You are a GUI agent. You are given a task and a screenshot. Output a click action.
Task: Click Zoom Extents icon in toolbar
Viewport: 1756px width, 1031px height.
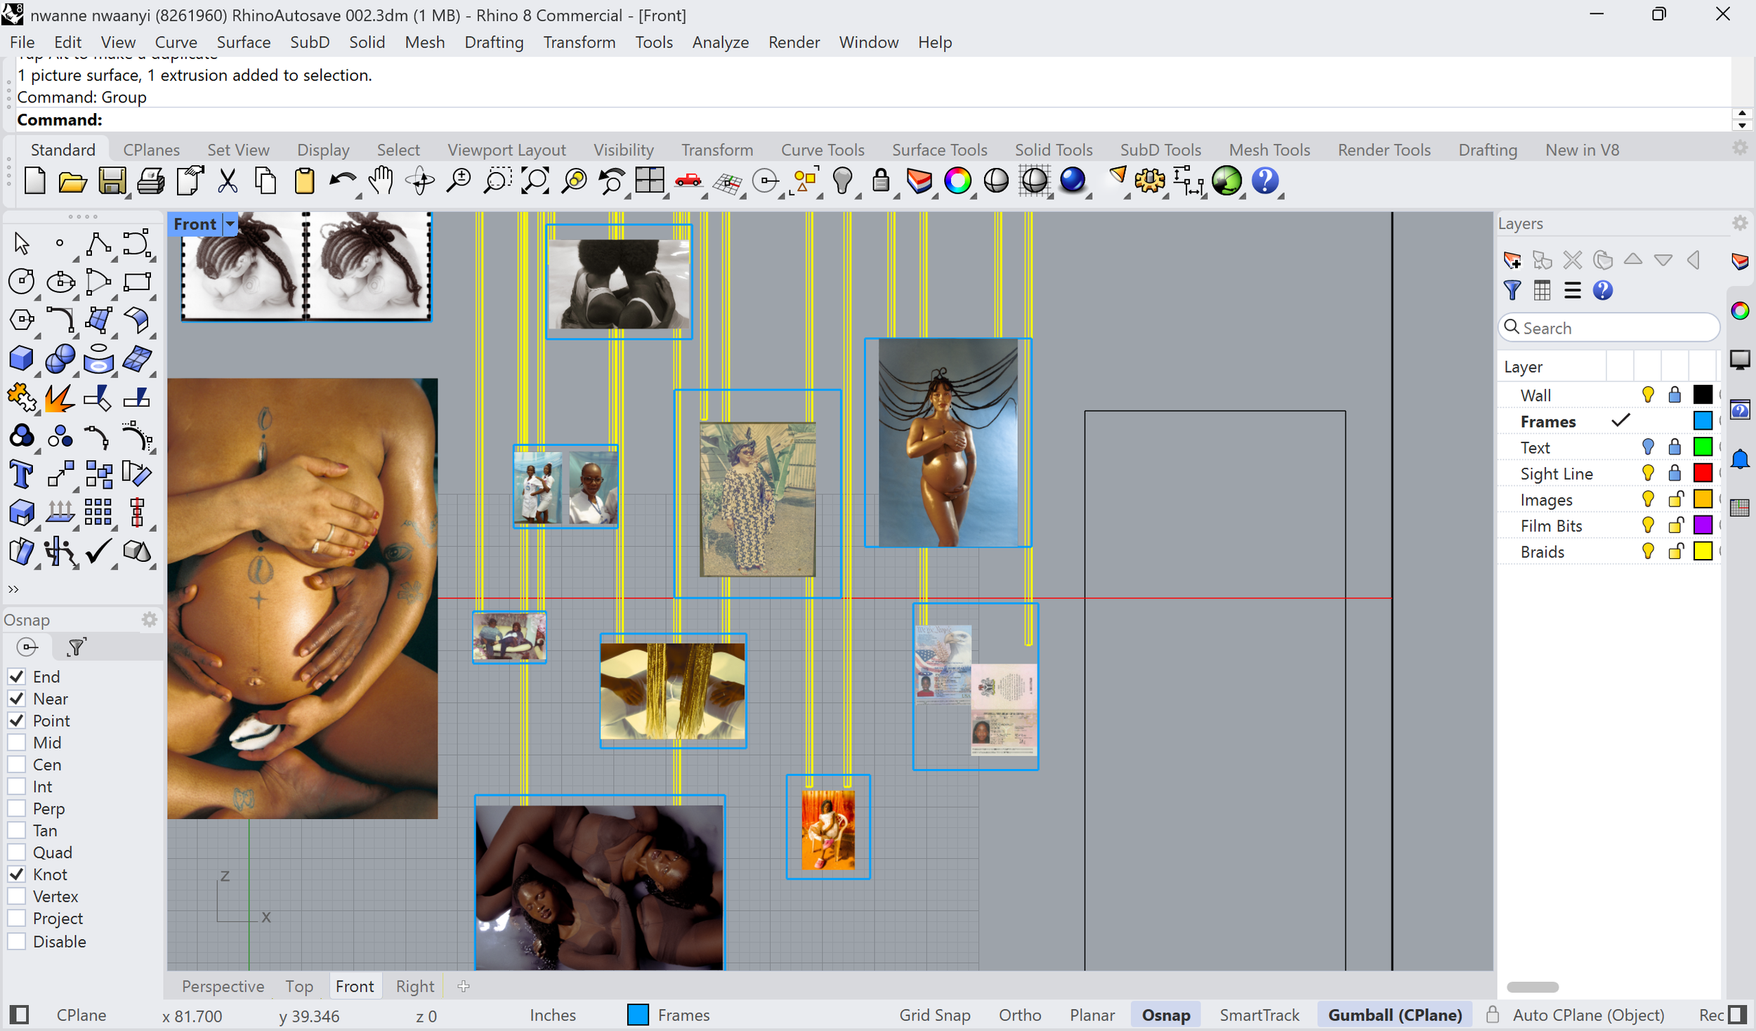[x=535, y=181]
